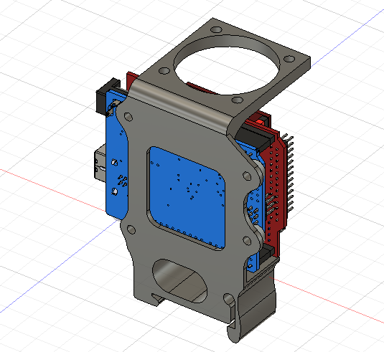Pick the fan plate mounting hole nearest the pins side
384x352 pixels.
click(x=289, y=59)
